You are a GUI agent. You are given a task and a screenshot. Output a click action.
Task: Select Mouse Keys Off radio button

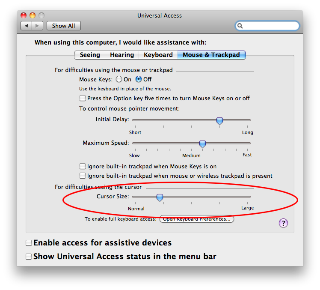[x=139, y=79]
